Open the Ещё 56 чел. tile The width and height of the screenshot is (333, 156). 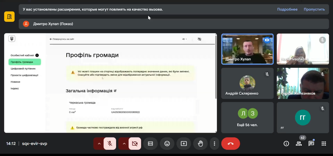point(247,118)
